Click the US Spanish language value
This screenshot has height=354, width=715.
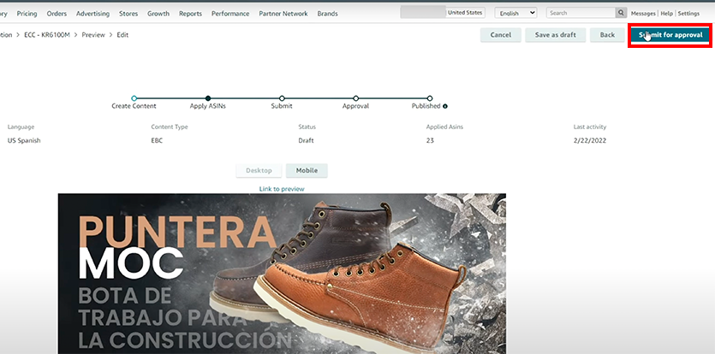point(24,140)
